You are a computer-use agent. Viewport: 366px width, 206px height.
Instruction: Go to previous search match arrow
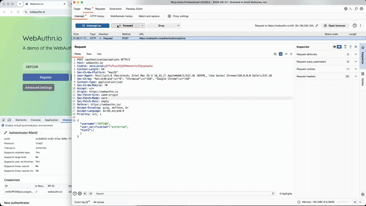coord(85,194)
